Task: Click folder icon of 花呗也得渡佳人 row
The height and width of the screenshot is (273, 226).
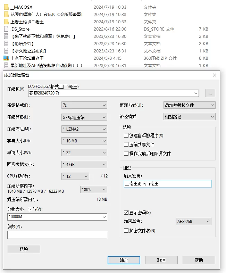Action: pyautogui.click(x=6, y=15)
